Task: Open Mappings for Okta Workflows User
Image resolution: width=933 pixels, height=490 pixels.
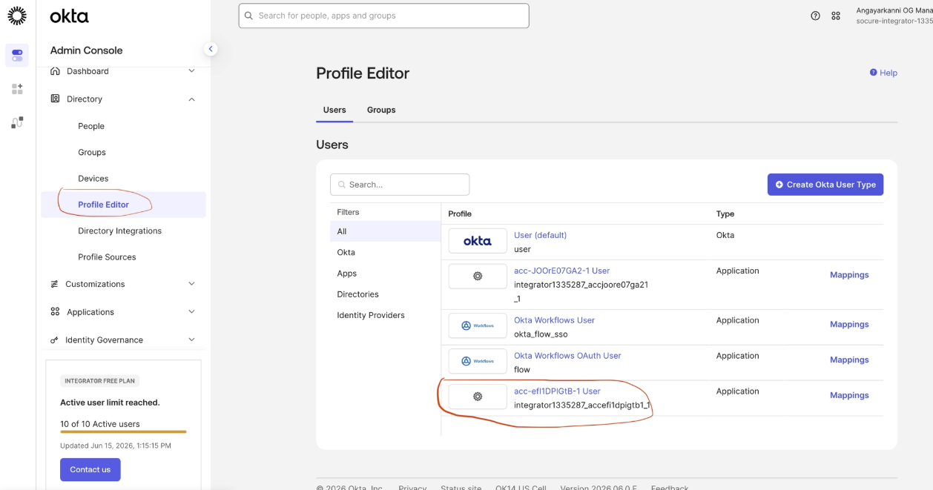Action: pyautogui.click(x=849, y=325)
